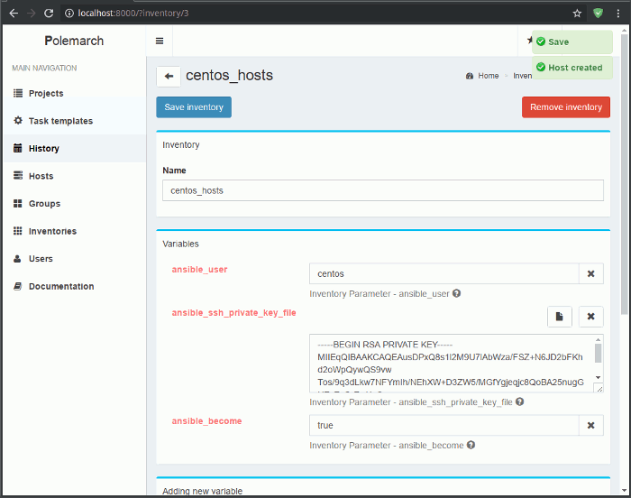
Task: Remove the ansible_ssh_private_key_file variable
Action: tap(590, 317)
